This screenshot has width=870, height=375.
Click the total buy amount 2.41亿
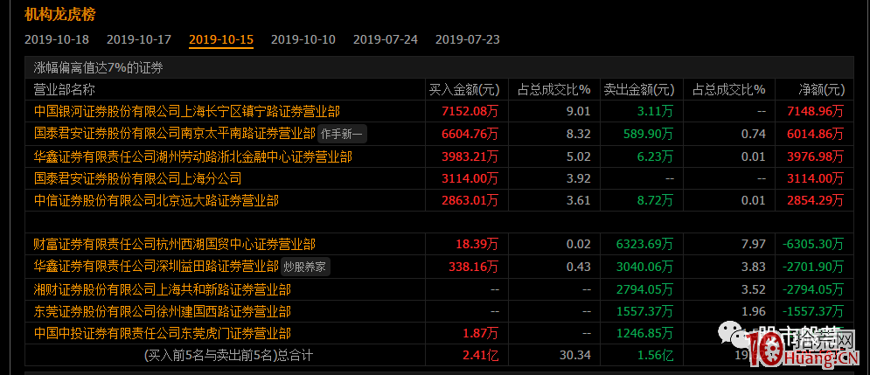(480, 356)
